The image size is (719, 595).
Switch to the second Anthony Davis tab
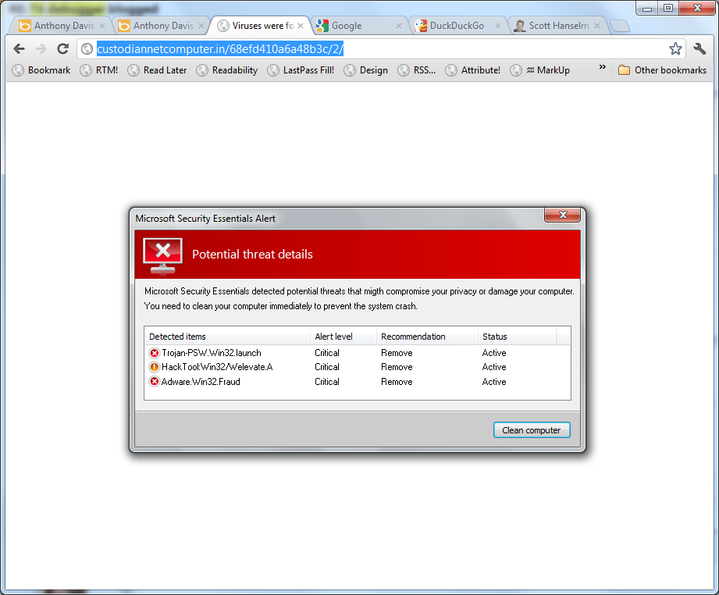tap(162, 26)
